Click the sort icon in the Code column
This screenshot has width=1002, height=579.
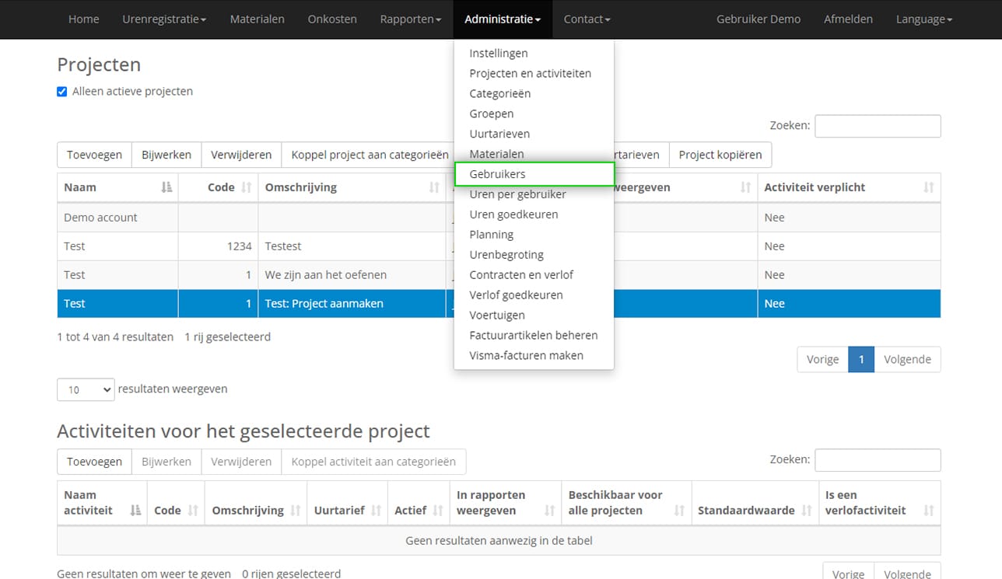(247, 187)
